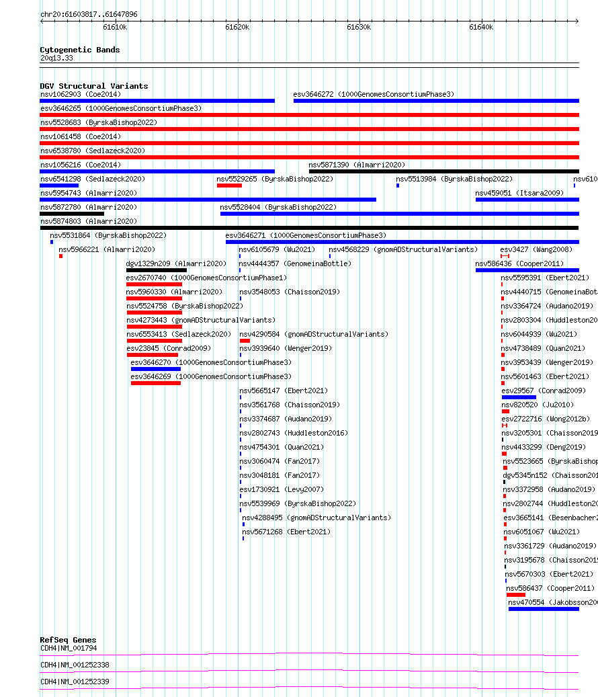This screenshot has height=697, width=598.
Task: Select the nsv3561768 (Chaisson2019) label
Action: (x=290, y=405)
